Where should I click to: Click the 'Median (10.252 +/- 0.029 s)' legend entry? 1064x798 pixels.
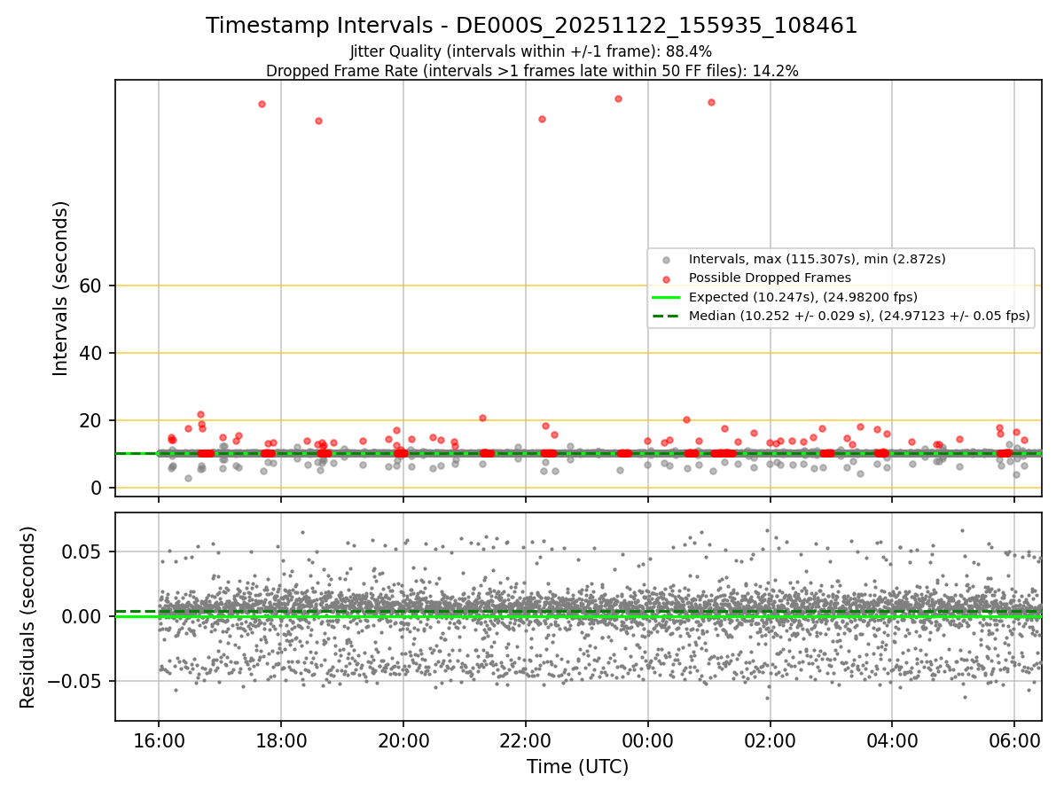[x=858, y=316]
